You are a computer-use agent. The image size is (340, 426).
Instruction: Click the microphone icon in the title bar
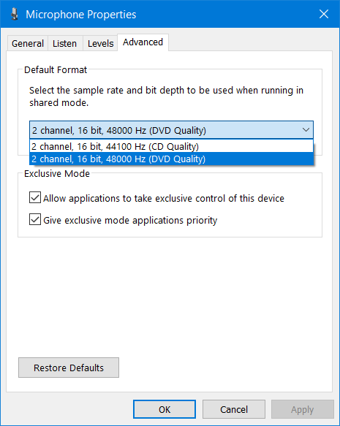14,14
